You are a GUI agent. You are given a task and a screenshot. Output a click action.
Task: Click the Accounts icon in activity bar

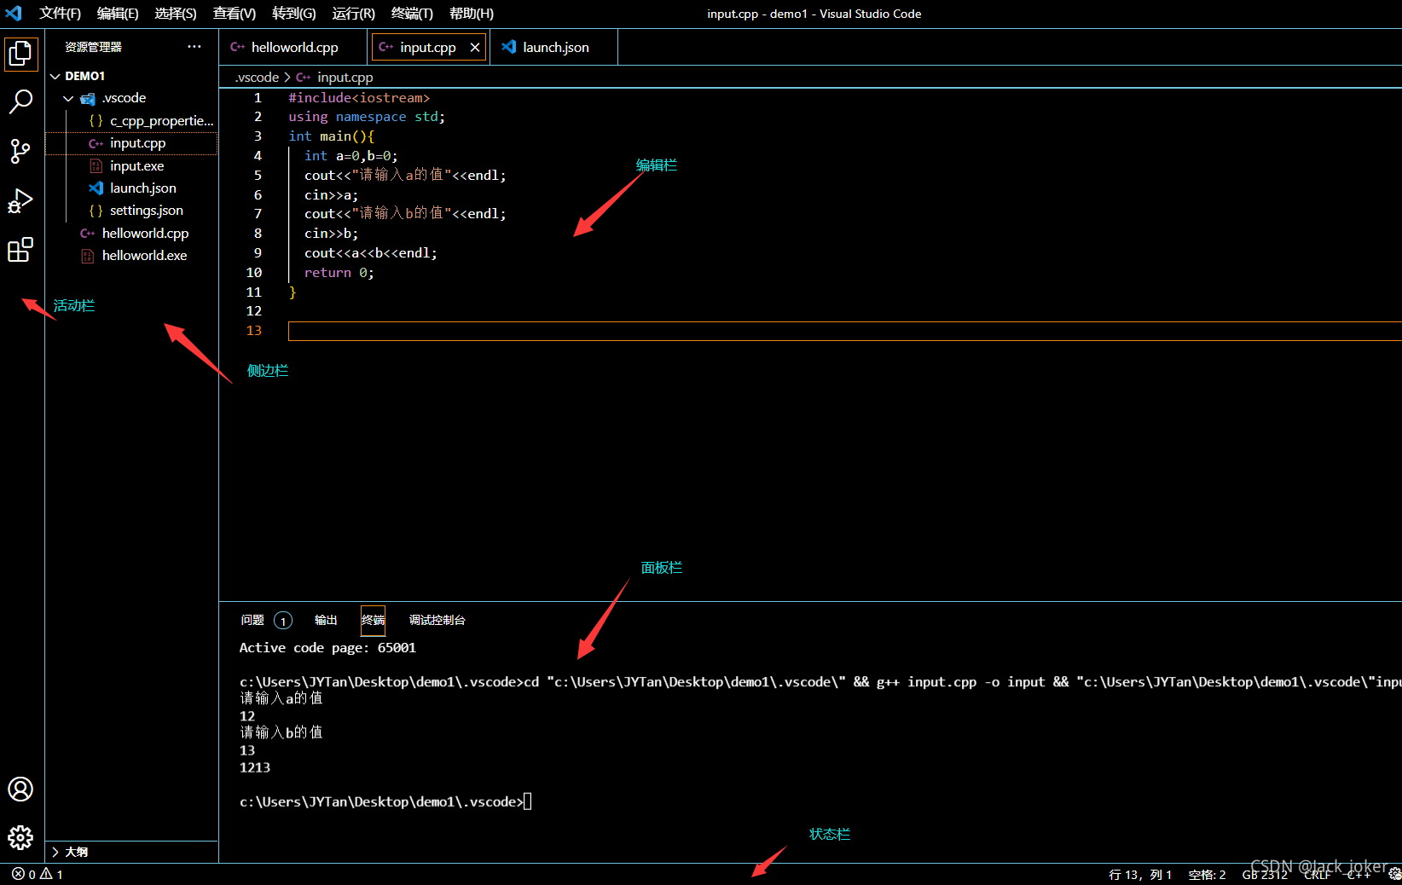point(20,790)
